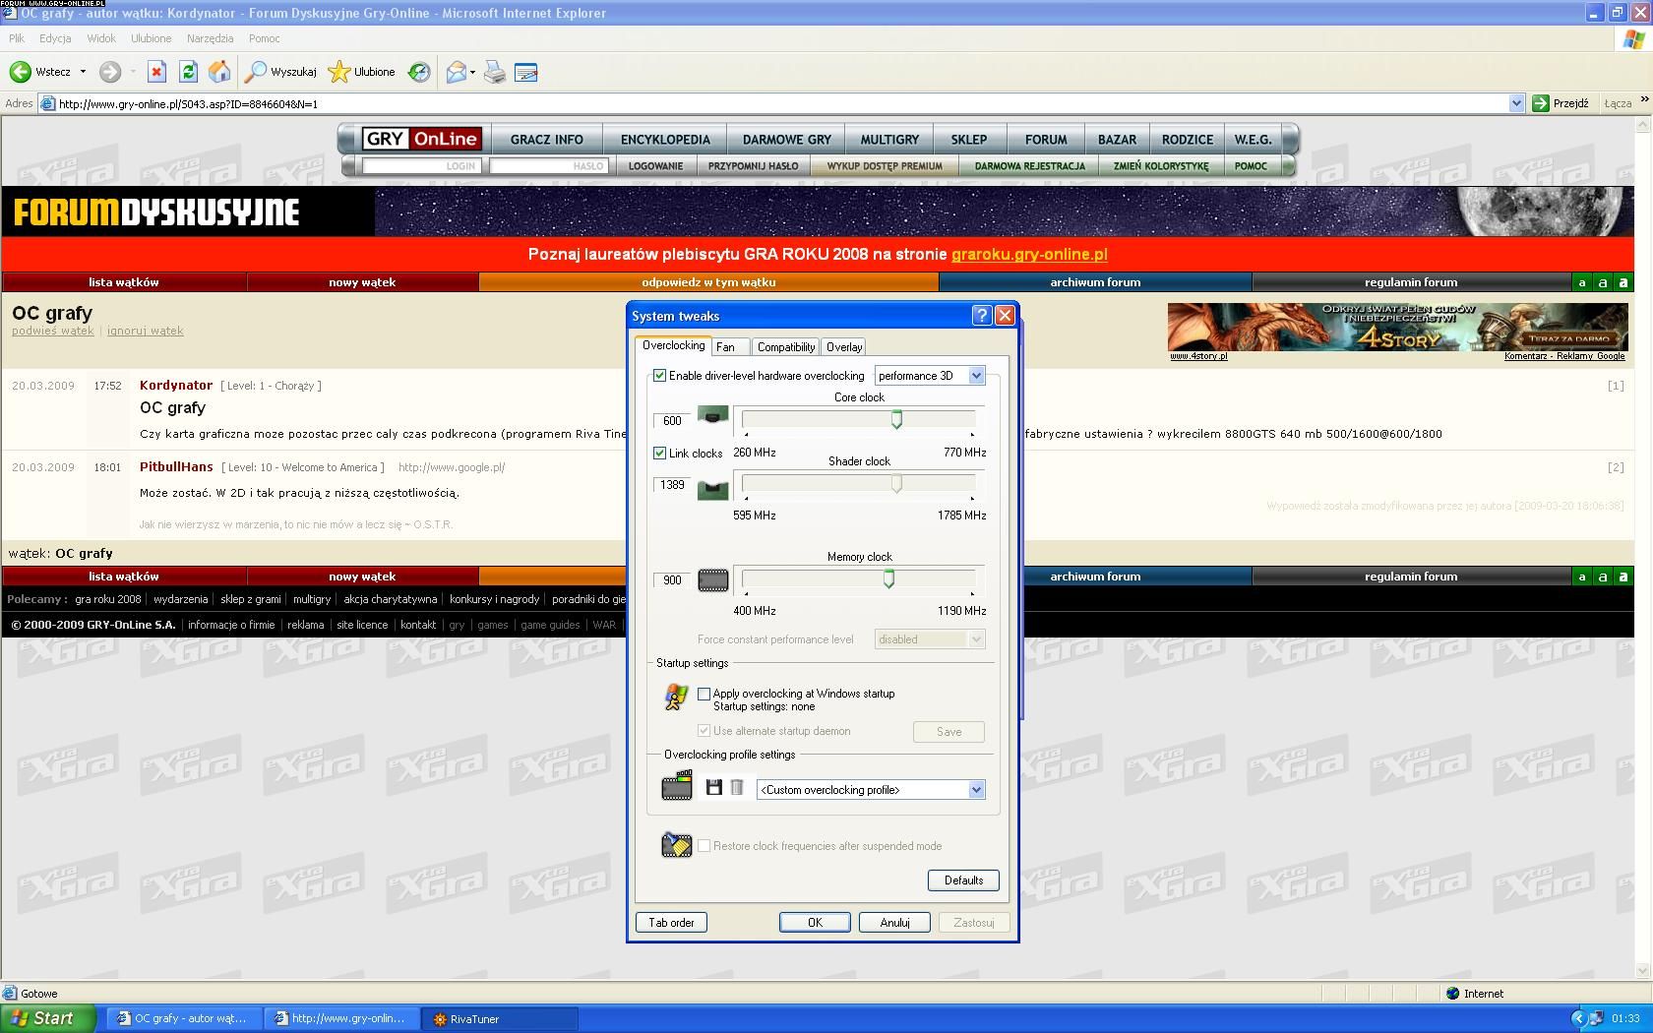
Task: Click the IE Home toolbar icon
Action: [x=219, y=72]
